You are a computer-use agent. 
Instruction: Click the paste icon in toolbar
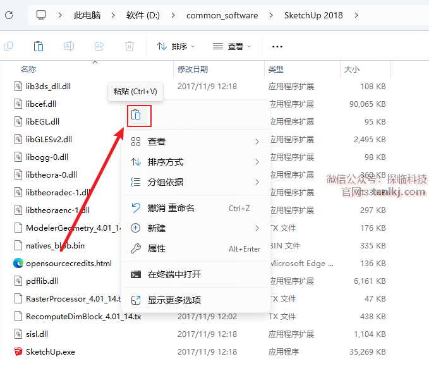tap(39, 46)
